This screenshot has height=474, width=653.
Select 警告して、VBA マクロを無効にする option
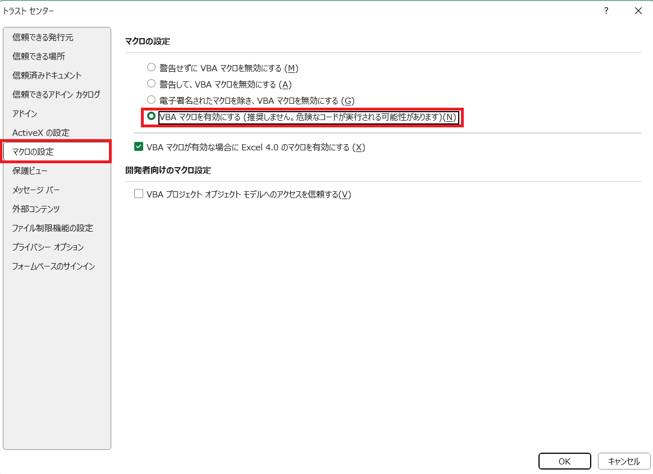(151, 84)
